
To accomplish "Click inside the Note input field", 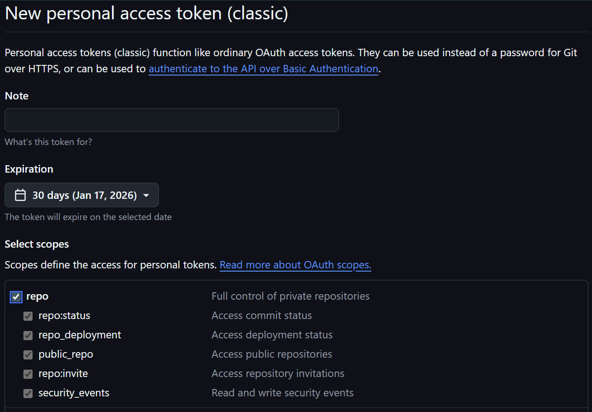I will pos(171,120).
